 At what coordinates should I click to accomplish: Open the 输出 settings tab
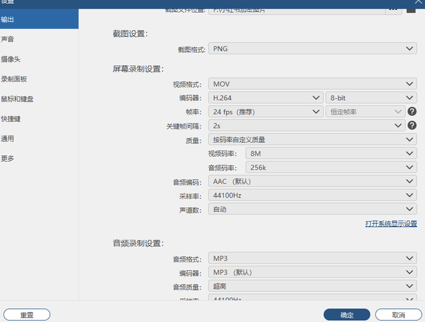pyautogui.click(x=39, y=19)
